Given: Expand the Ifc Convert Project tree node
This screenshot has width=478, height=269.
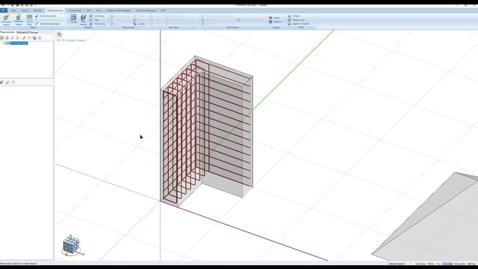Looking at the screenshot, I should click(1, 43).
